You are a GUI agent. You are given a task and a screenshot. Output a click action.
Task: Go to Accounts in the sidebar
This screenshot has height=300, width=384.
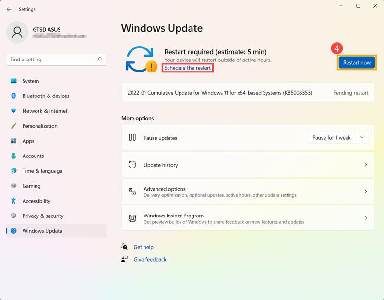33,156
